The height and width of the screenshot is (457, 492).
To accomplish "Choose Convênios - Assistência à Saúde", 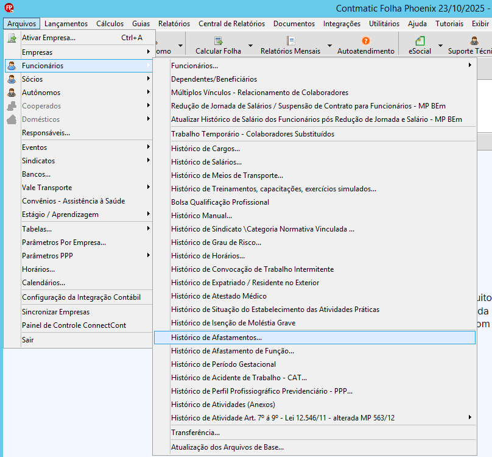I will point(79,201).
